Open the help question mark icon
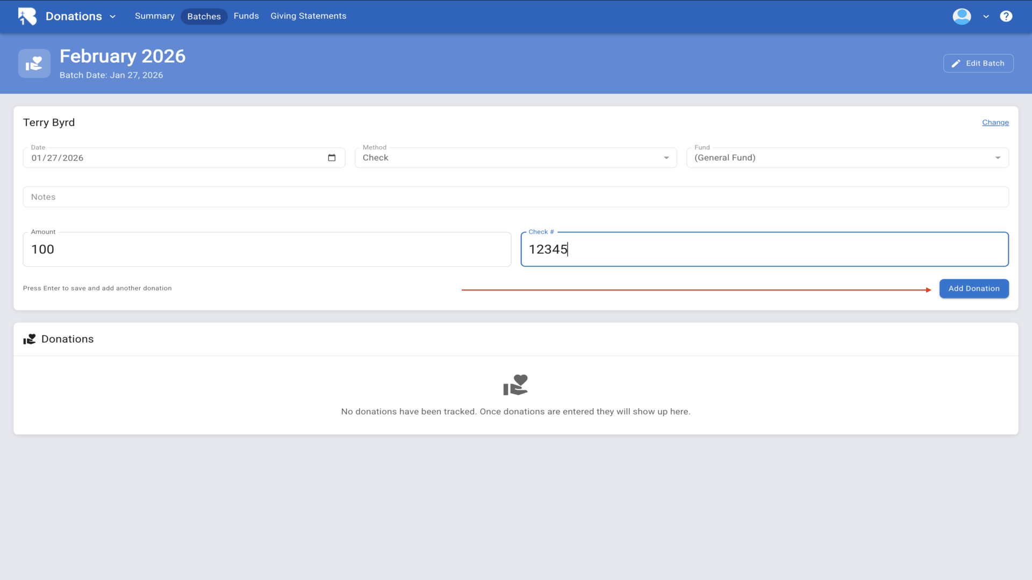This screenshot has height=580, width=1032. point(1006,16)
